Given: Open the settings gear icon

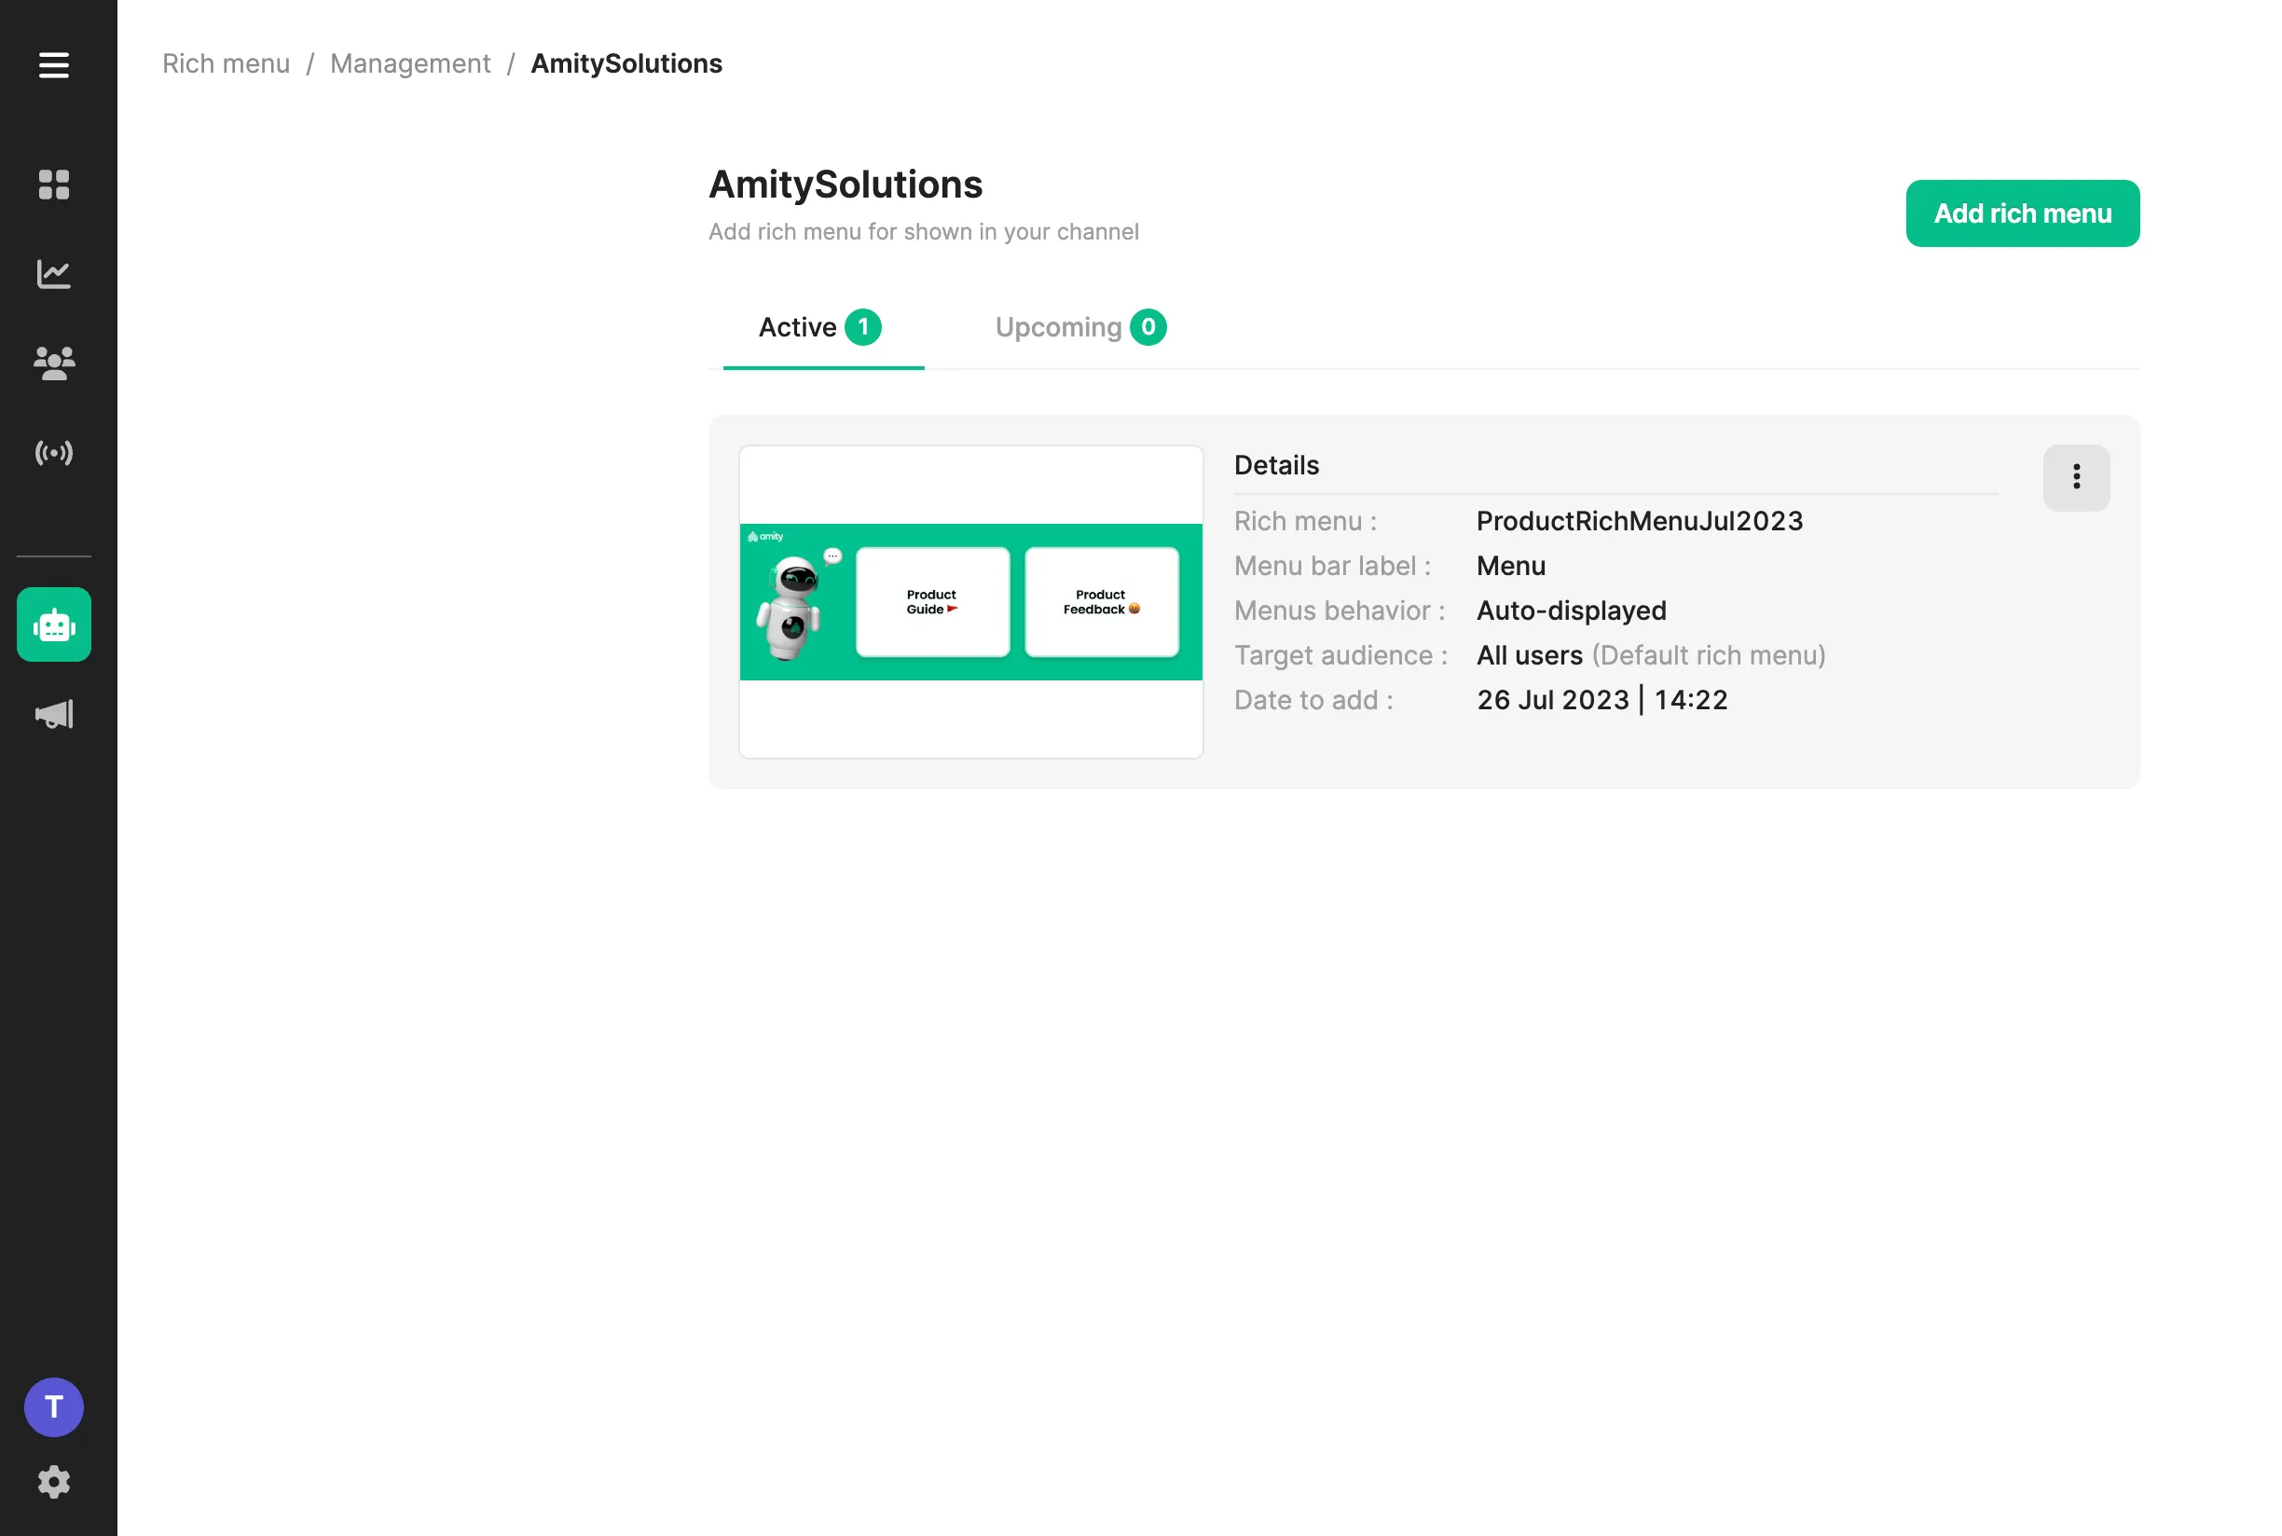Looking at the screenshot, I should tap(54, 1482).
